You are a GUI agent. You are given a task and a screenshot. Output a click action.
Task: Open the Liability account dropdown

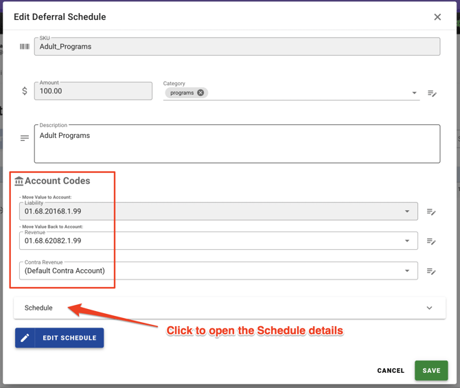click(407, 212)
